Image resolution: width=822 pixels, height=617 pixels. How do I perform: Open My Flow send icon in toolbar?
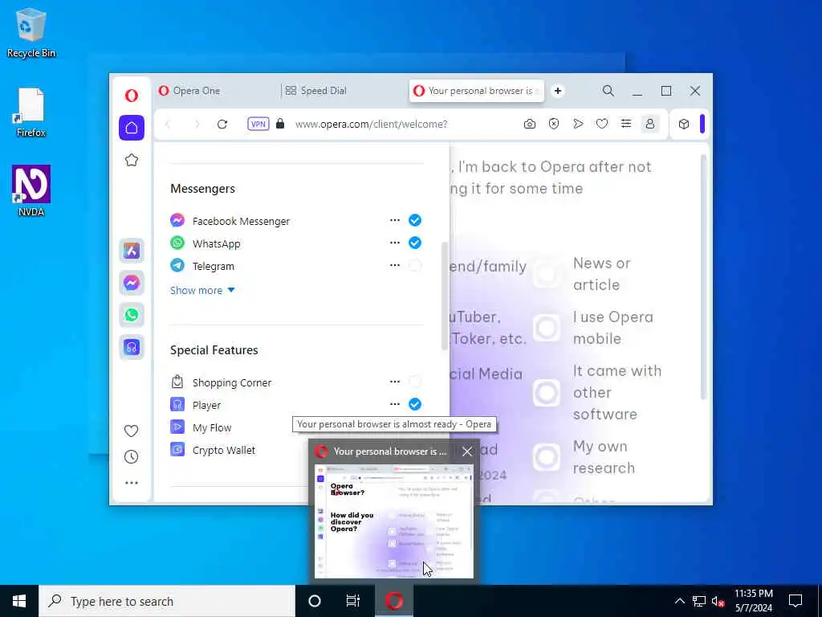pyautogui.click(x=578, y=125)
